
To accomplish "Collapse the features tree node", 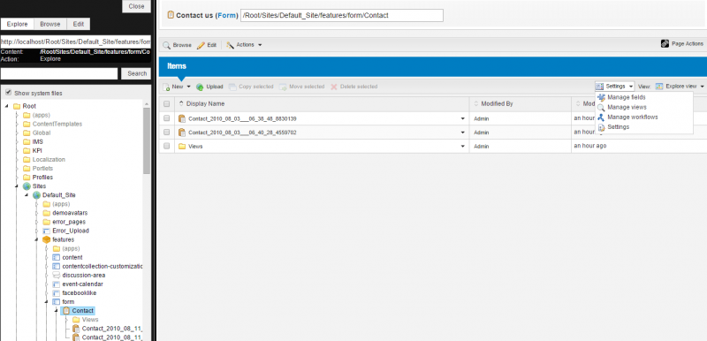I will 36,239.
